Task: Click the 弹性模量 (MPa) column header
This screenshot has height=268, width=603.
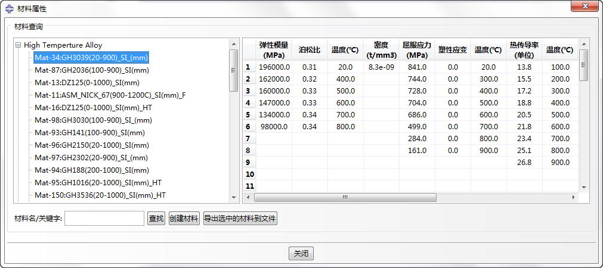Action: coord(274,50)
